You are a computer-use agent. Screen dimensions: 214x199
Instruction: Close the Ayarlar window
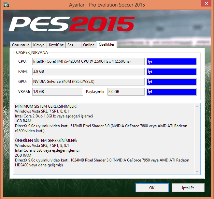[207, 3]
